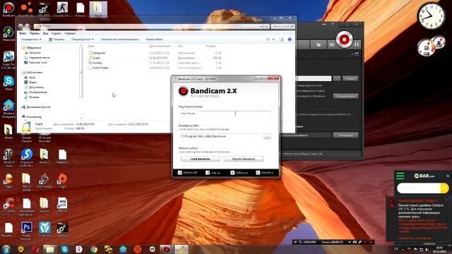This screenshot has width=452, height=254.
Task: Select the 'Edregister' file in Explorer list
Action: 99,53
